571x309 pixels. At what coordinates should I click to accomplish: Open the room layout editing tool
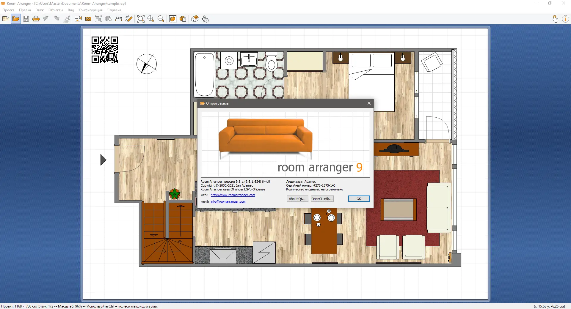[78, 19]
